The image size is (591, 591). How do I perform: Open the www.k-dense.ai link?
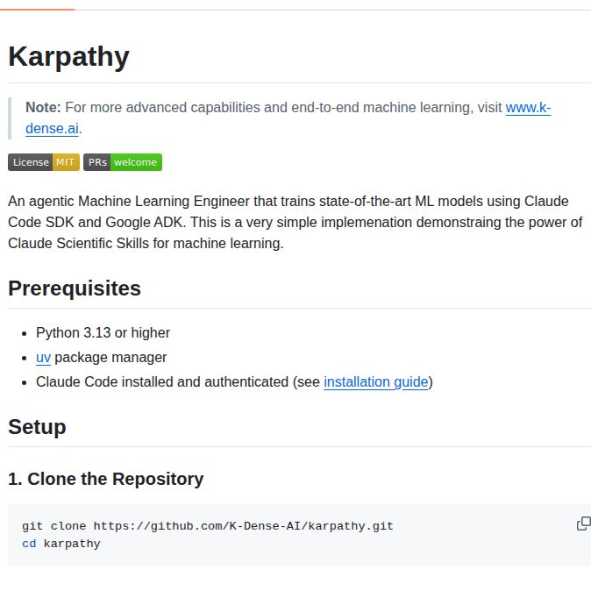point(528,108)
